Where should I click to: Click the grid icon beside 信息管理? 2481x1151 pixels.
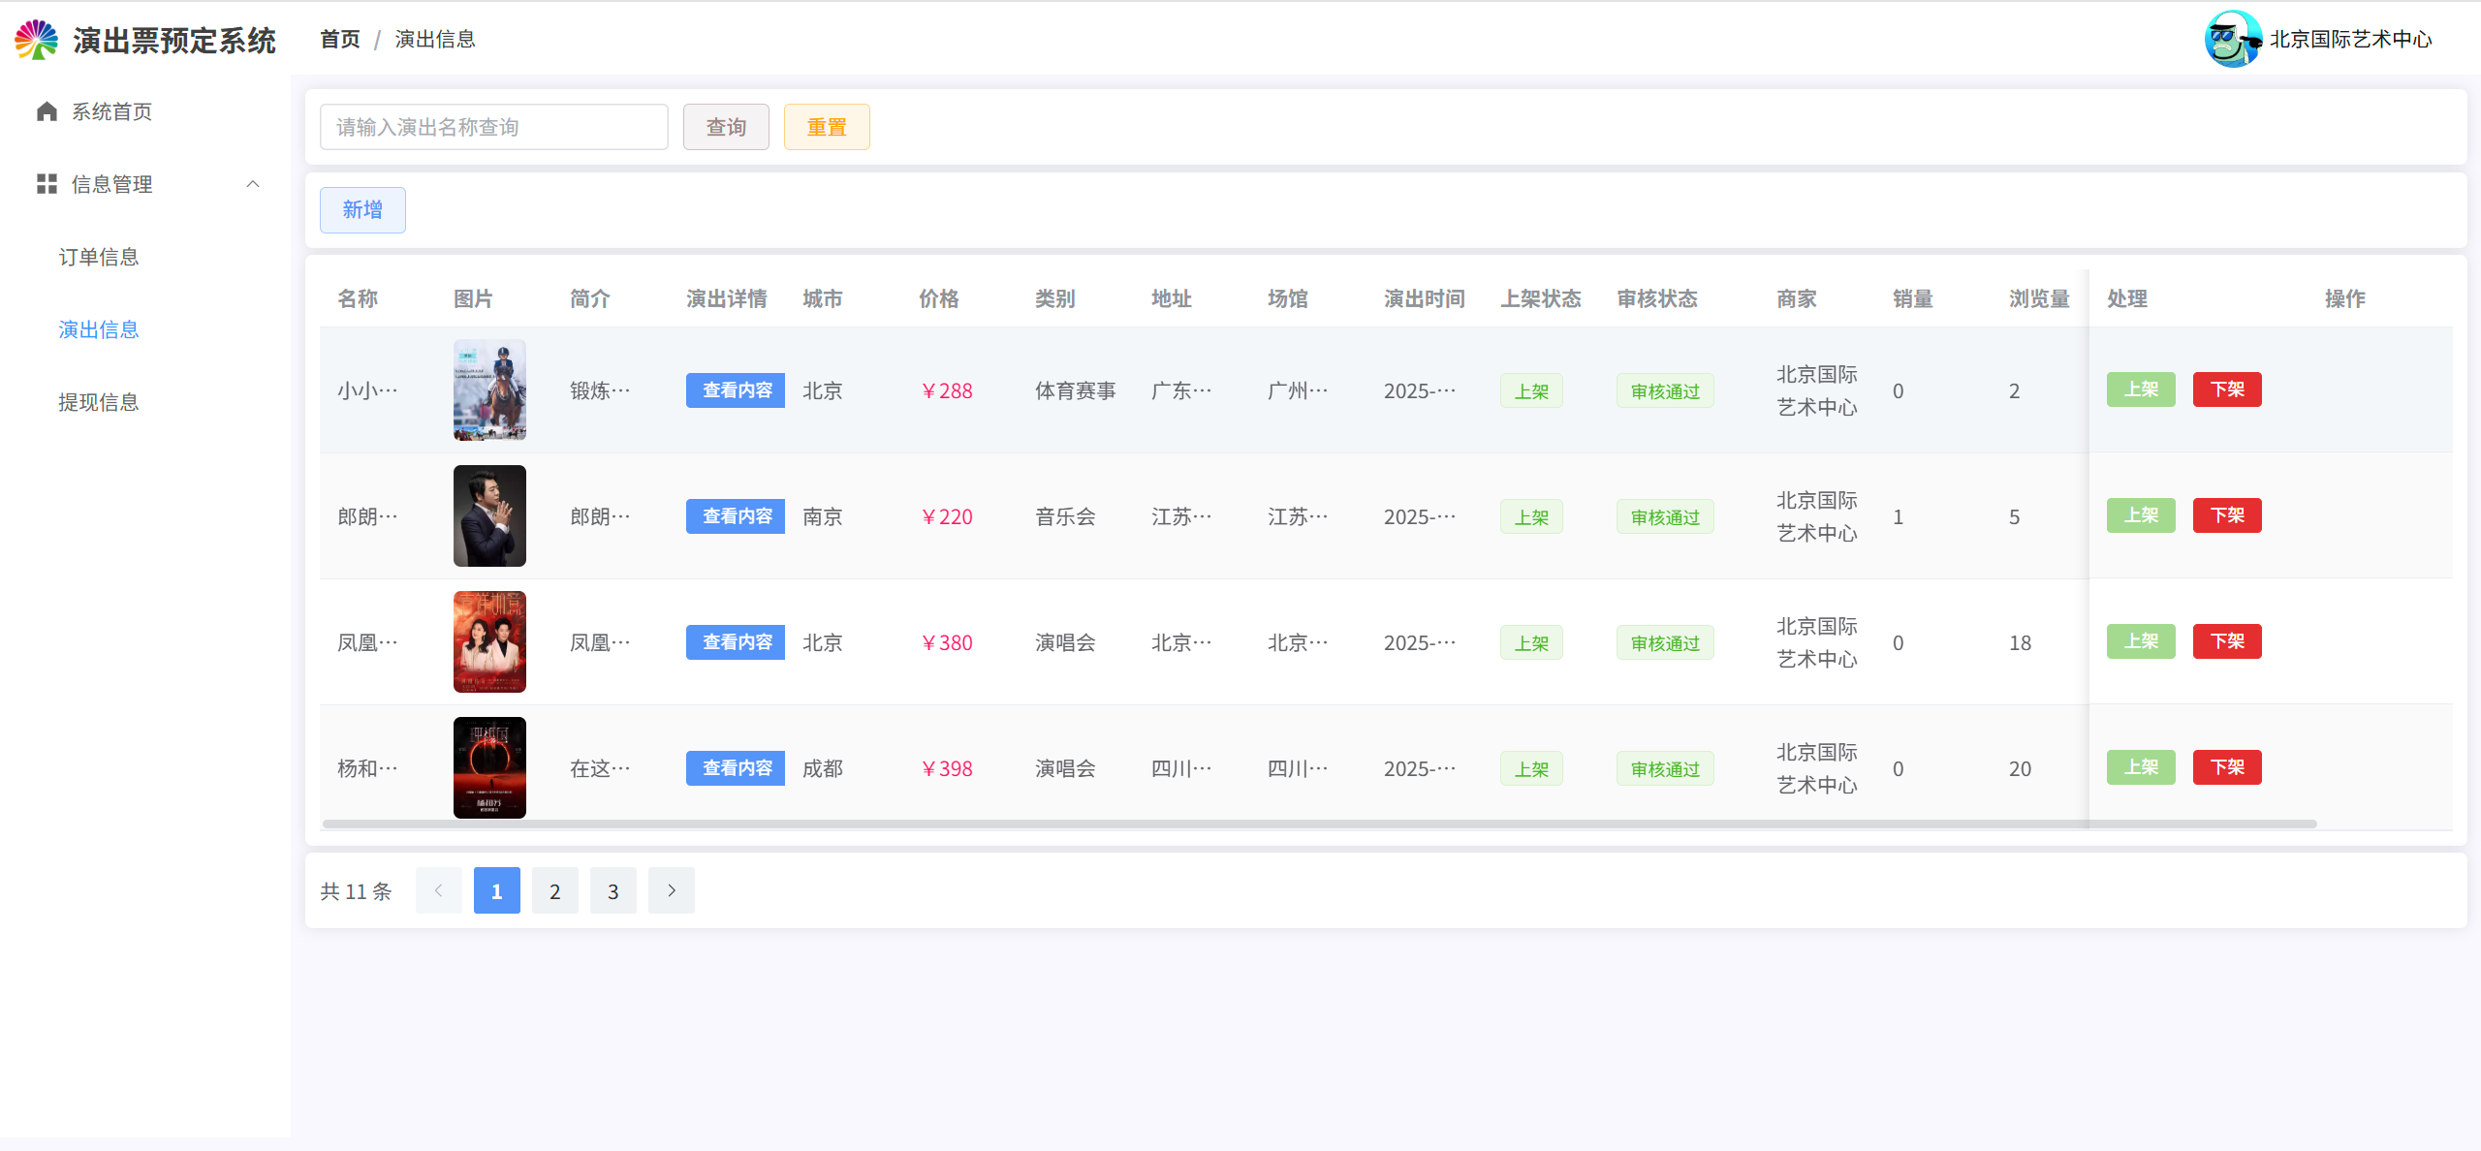(x=47, y=184)
